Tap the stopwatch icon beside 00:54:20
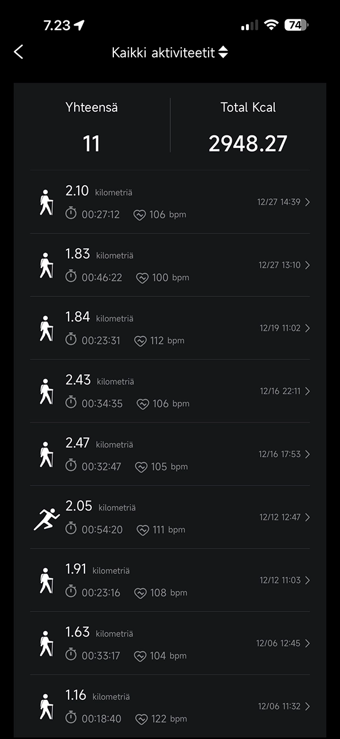 [x=71, y=529]
